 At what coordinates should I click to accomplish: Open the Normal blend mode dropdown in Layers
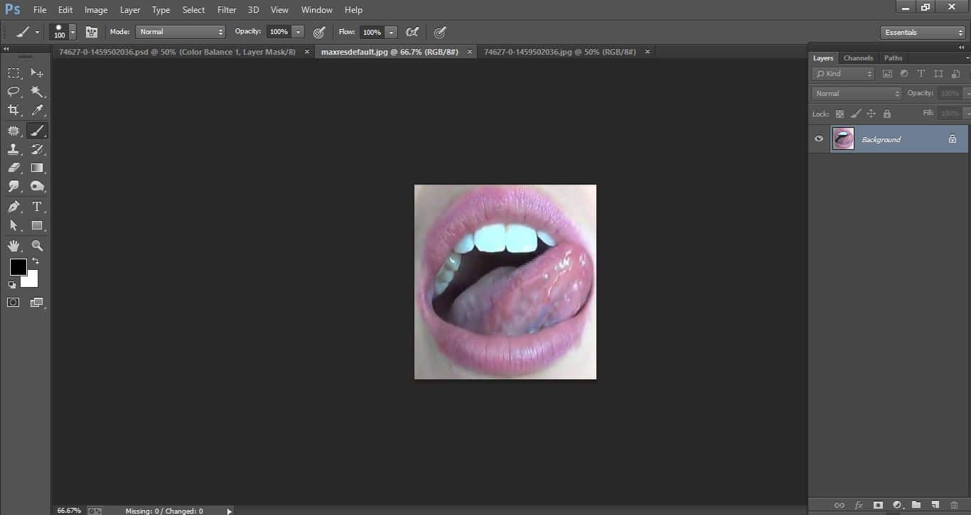click(856, 92)
